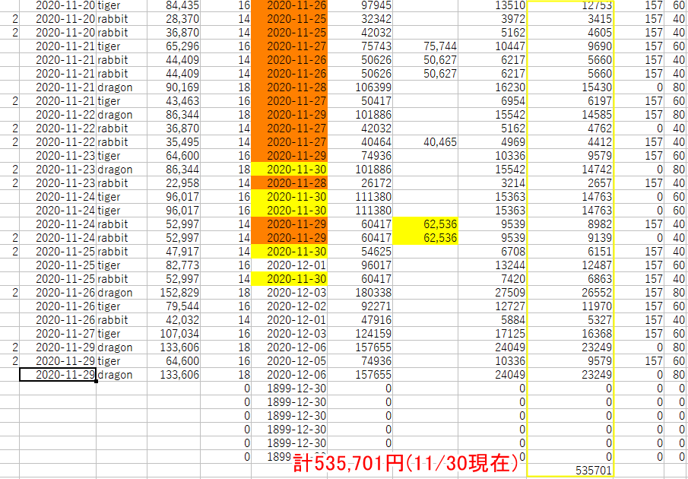Select the cell containing 8982

click(x=570, y=224)
